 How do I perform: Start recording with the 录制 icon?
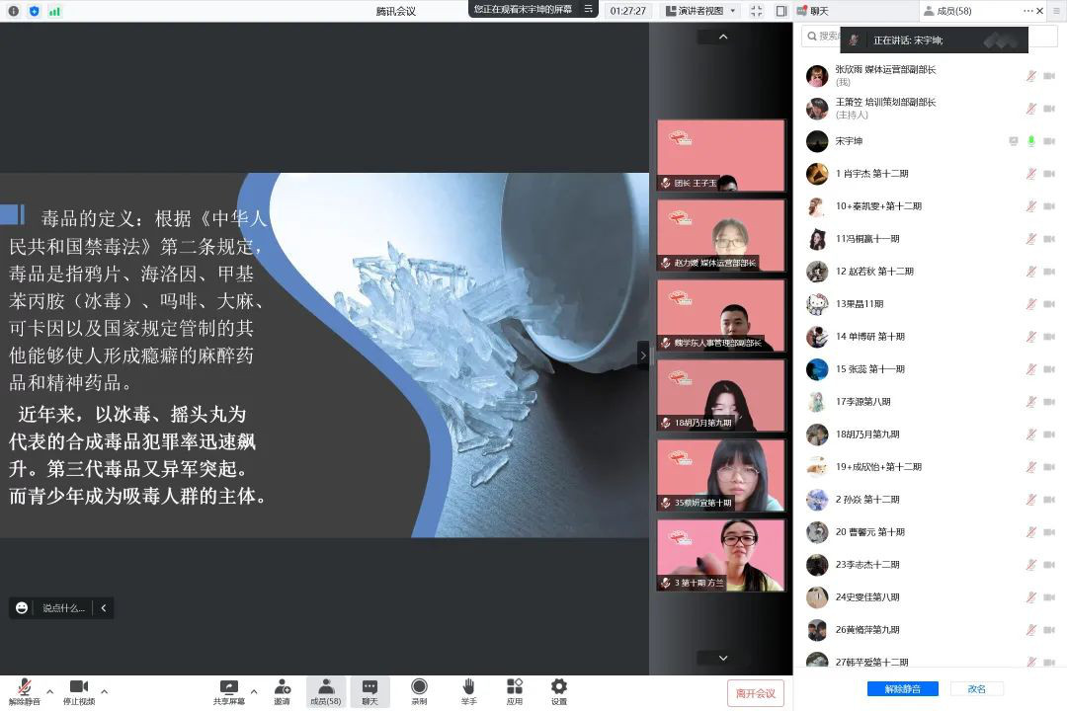(x=419, y=687)
